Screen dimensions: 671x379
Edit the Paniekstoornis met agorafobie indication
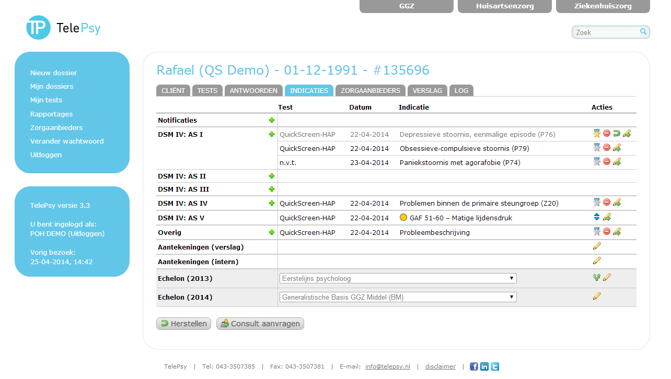[x=617, y=162]
